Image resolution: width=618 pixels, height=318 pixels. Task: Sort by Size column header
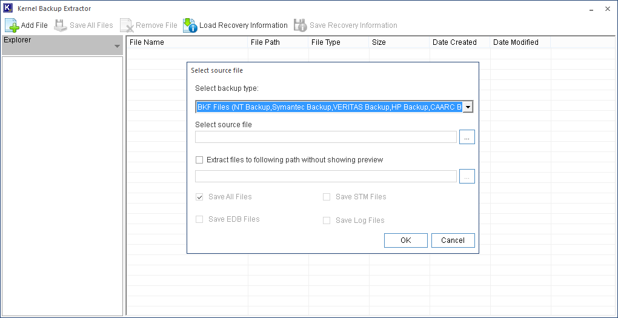pyautogui.click(x=399, y=42)
